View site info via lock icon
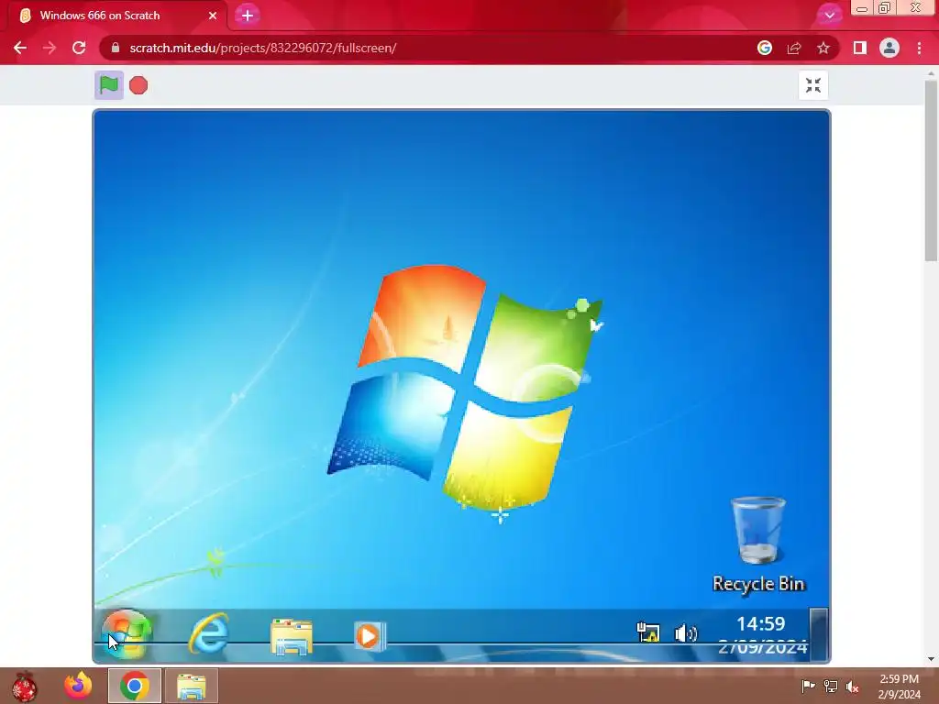 pos(116,48)
